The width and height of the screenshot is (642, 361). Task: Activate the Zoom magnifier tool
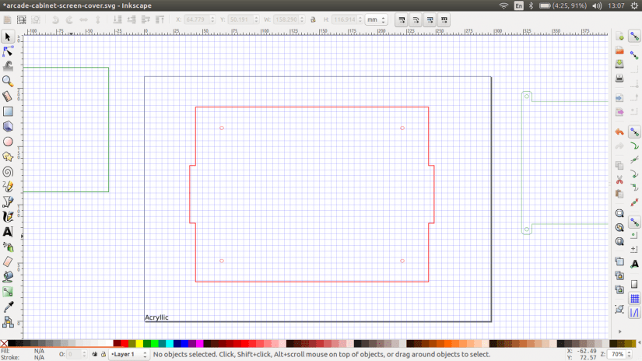[x=8, y=81]
